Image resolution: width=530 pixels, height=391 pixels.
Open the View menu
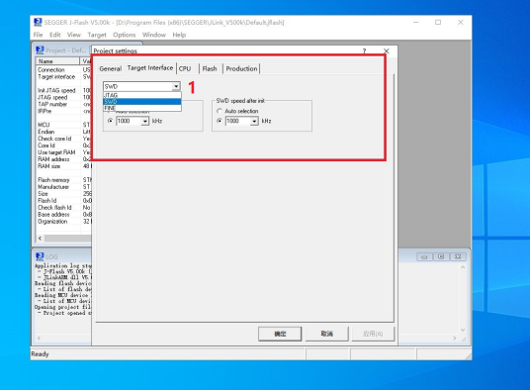(x=74, y=35)
